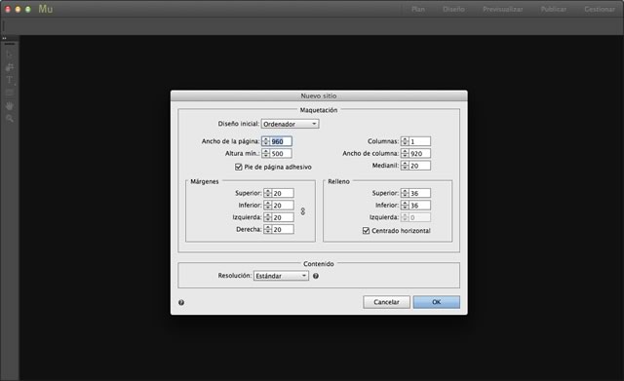
Task: Open the Diseño inicial dropdown
Action: pos(291,124)
